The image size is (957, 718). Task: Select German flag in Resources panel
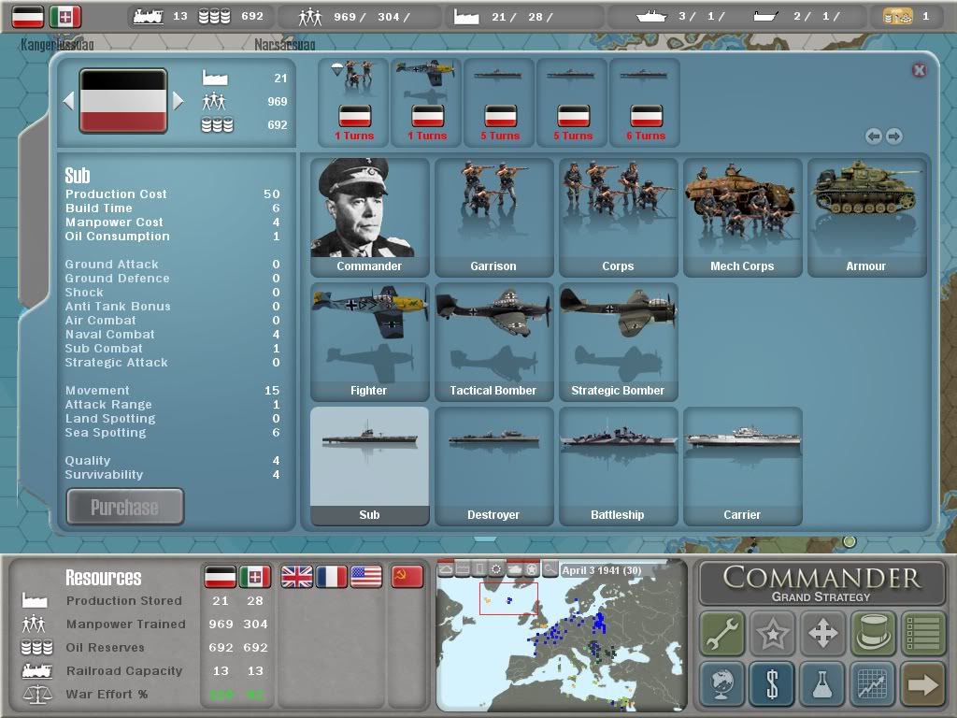pyautogui.click(x=220, y=576)
